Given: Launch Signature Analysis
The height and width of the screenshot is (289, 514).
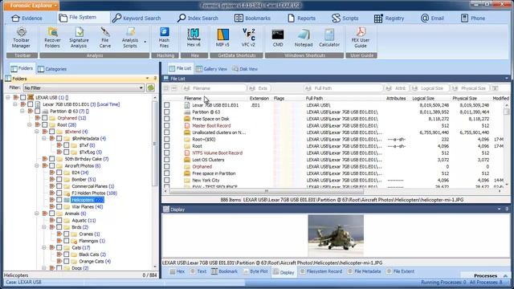Looking at the screenshot, I should (79, 38).
